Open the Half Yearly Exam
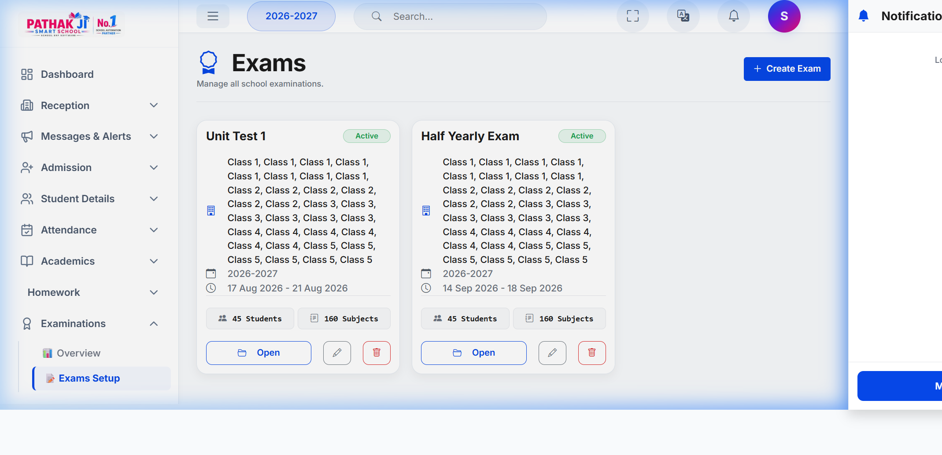942x455 pixels. 474,353
